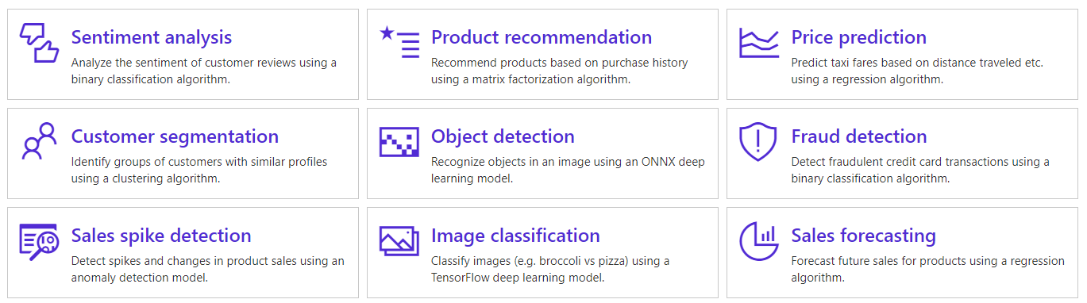
Task: Open the Price prediction heading link
Action: (859, 37)
